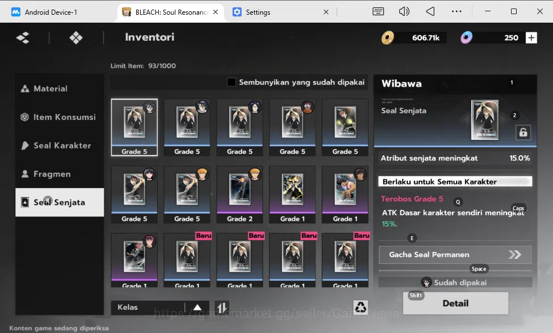Viewport: 553px width, 333px height.
Task: Select the first Grade 5 seal, highlighted
Action: coord(134,127)
